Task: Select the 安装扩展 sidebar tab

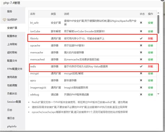Action: click(x=12, y=28)
